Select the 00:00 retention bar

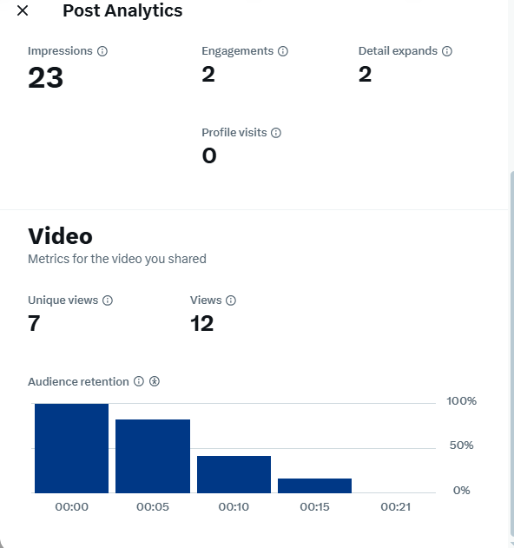click(x=72, y=448)
